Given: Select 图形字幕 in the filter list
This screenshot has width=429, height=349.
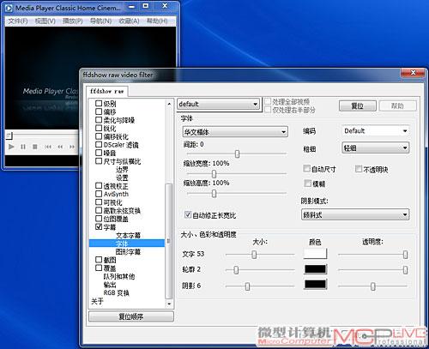Looking at the screenshot, I should (128, 251).
